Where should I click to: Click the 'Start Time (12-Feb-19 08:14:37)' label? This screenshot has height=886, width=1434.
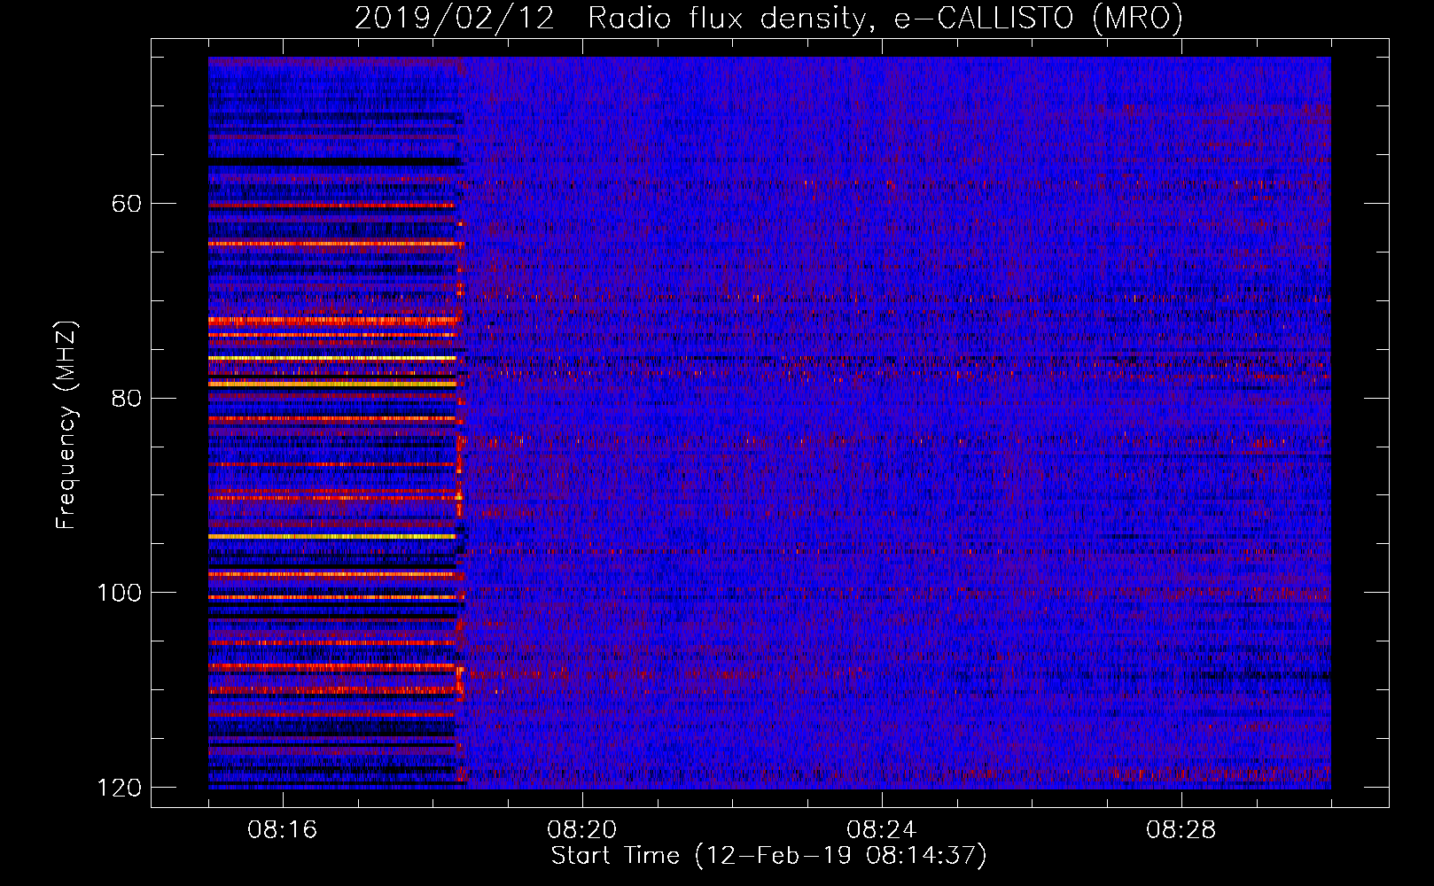click(x=768, y=856)
